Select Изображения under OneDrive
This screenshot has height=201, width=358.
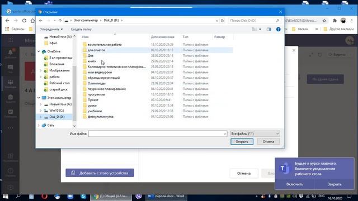pyautogui.click(x=59, y=70)
